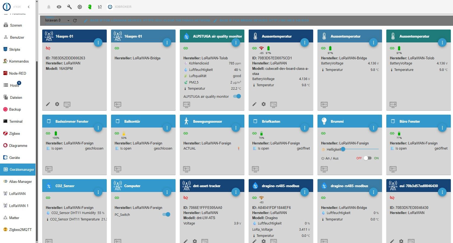The width and height of the screenshot is (453, 243).
Task: Open Szenen in the sidebar
Action: click(18, 25)
